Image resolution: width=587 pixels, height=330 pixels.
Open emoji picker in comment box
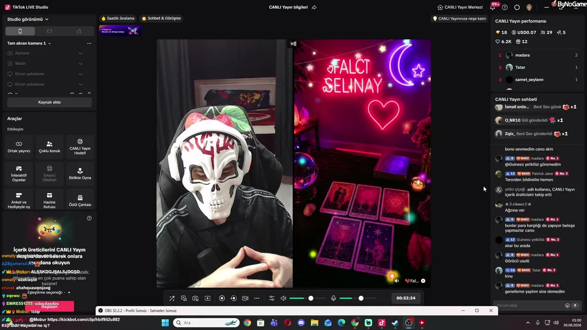coord(567,306)
